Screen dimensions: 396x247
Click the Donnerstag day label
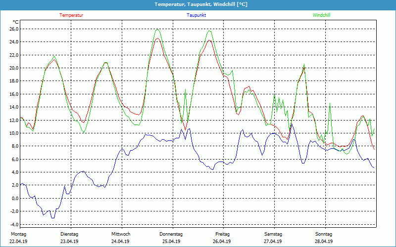[x=171, y=234]
